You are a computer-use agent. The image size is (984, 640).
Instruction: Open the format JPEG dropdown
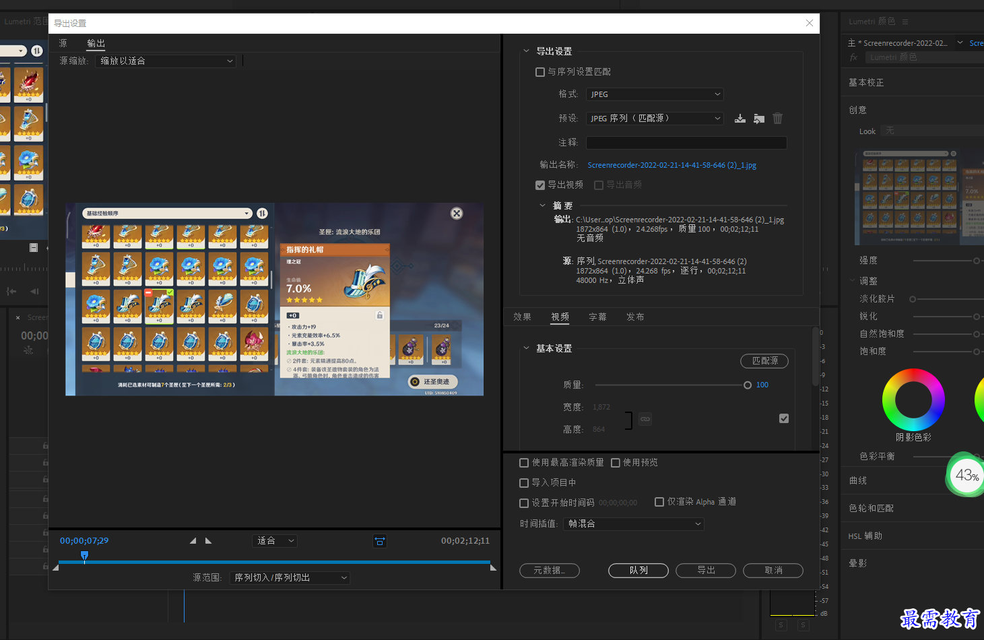click(655, 94)
